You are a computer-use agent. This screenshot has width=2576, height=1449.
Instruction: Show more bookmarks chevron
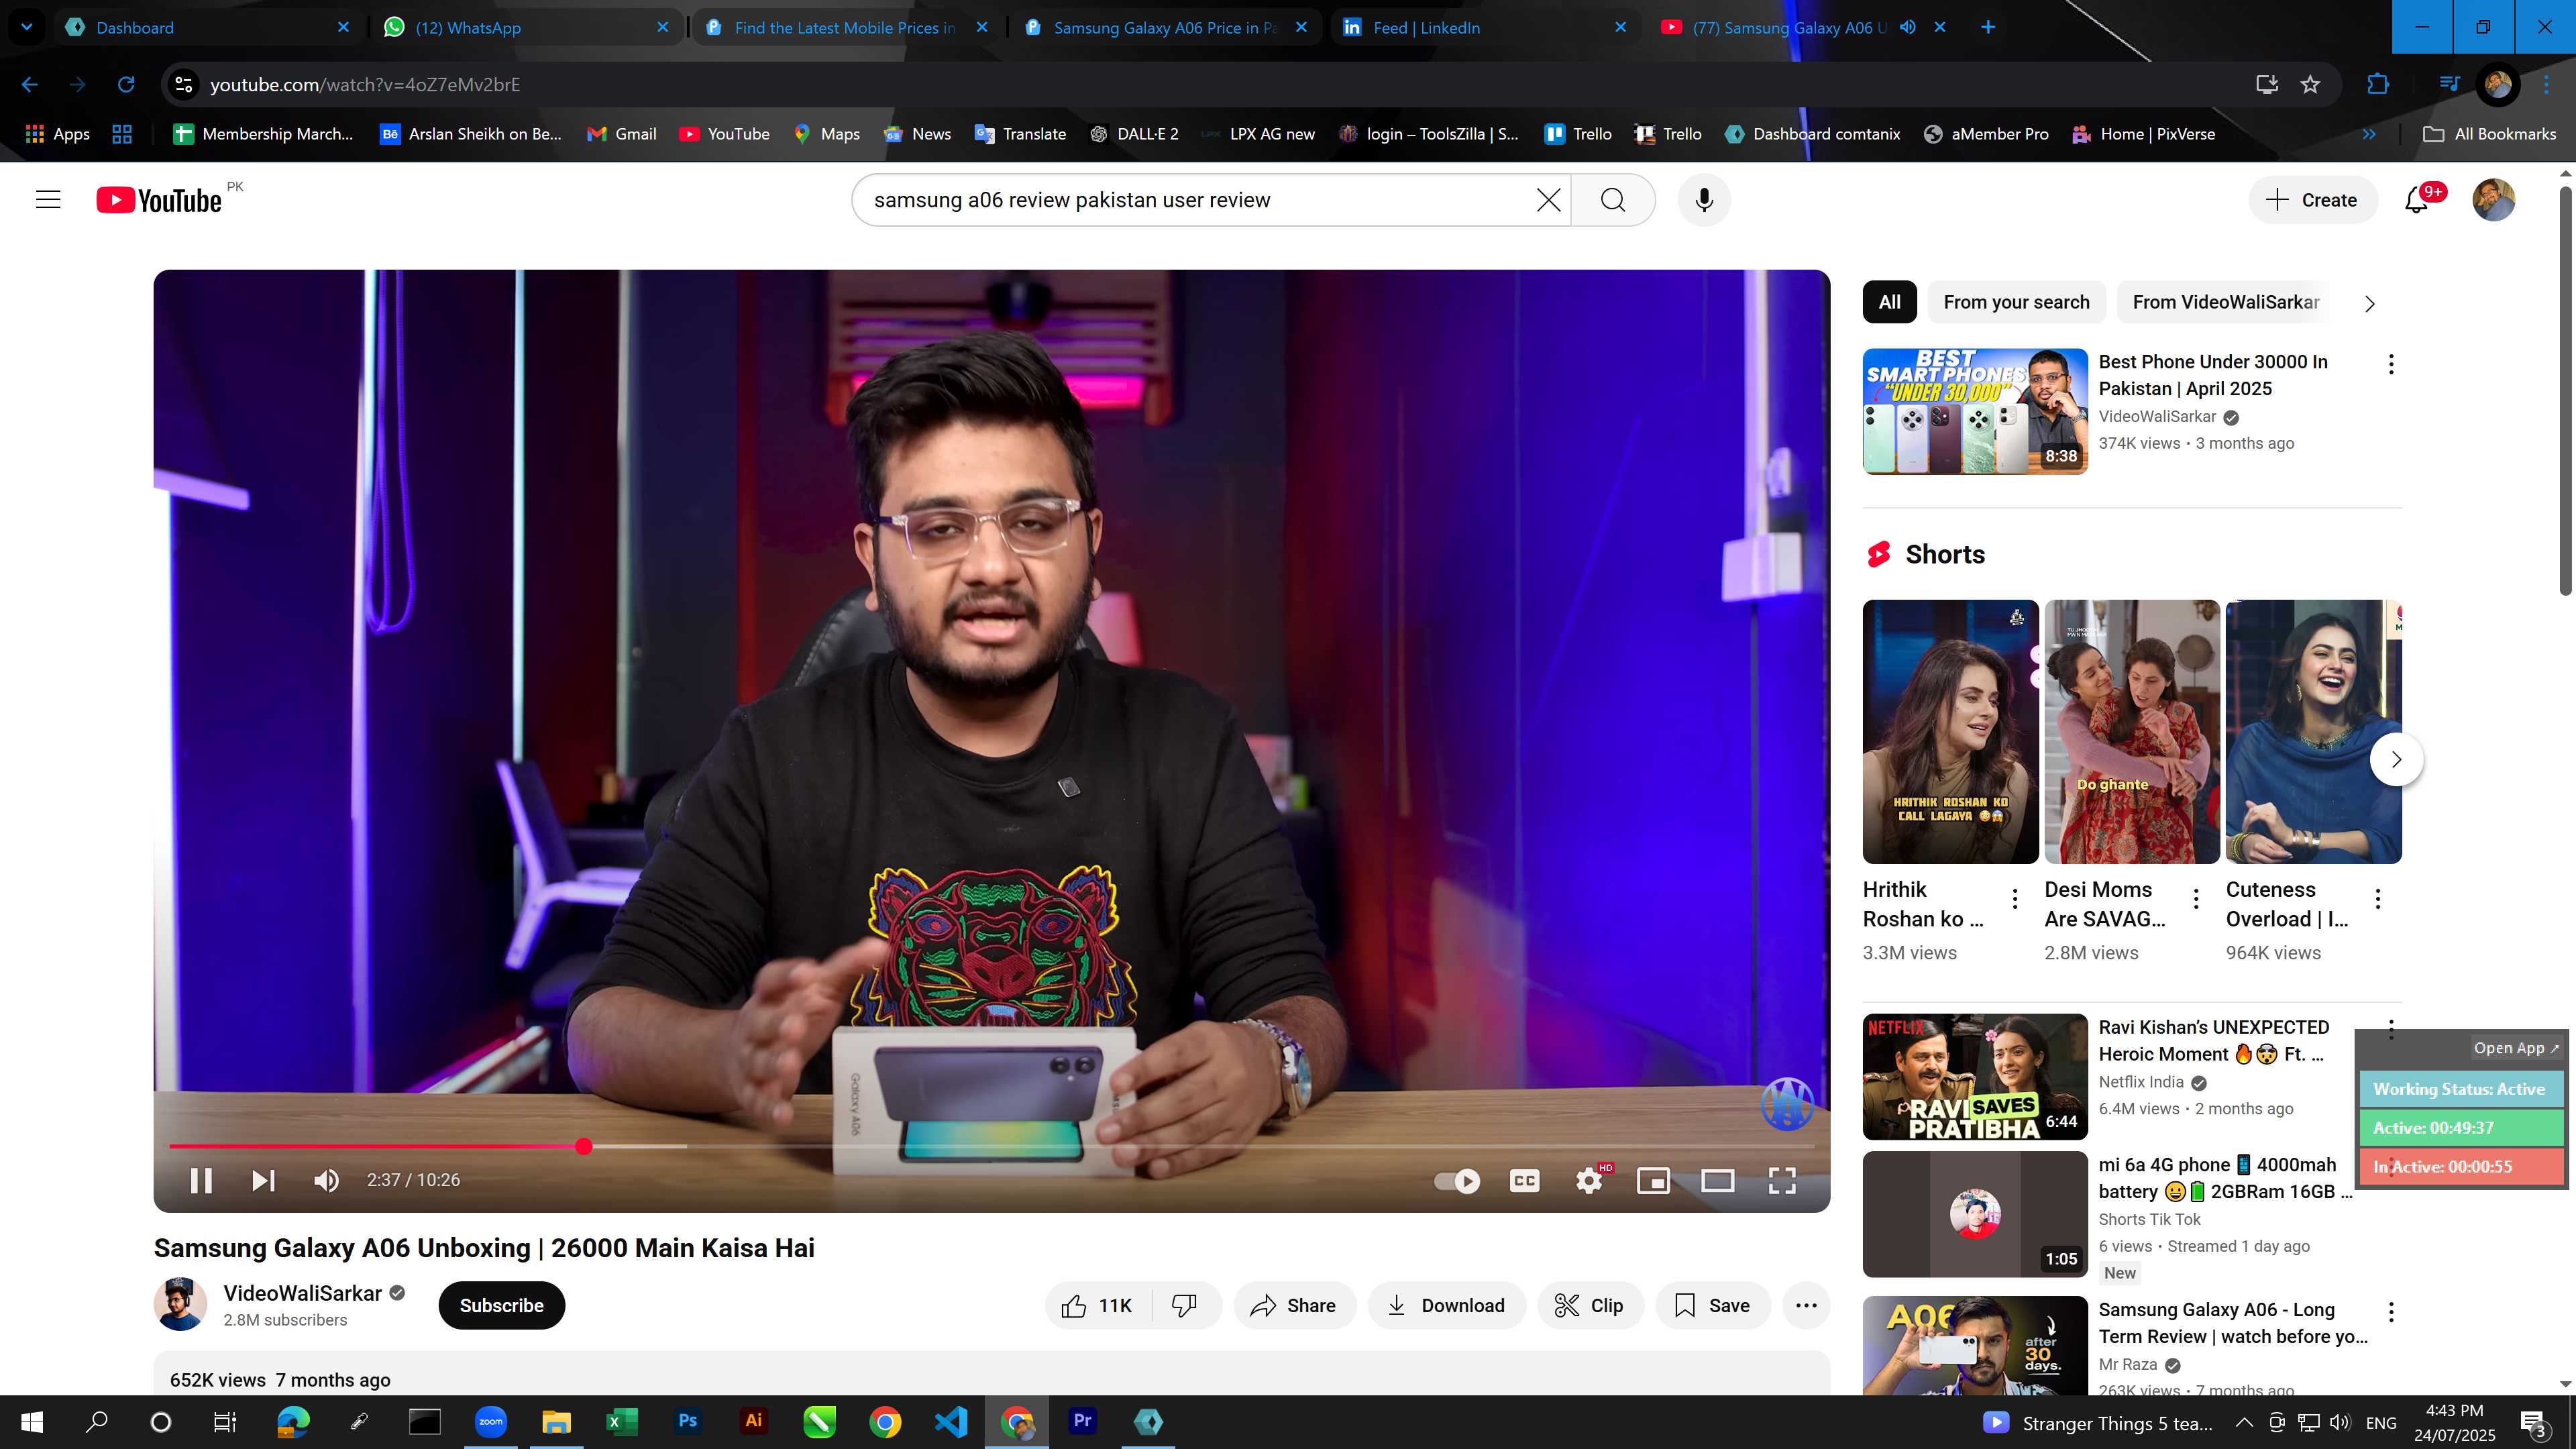click(2369, 134)
